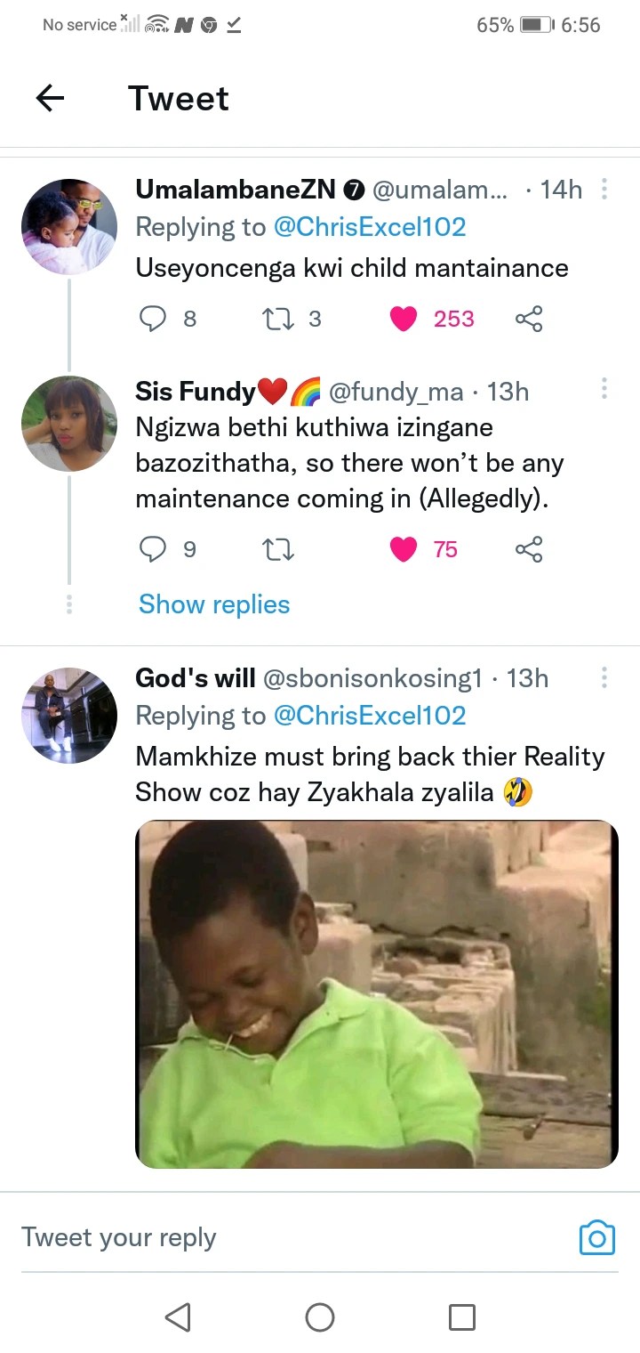This screenshot has height=1353, width=640.
Task: Unlike UmalambaneZN's tweet with 253 likes
Action: point(404,319)
